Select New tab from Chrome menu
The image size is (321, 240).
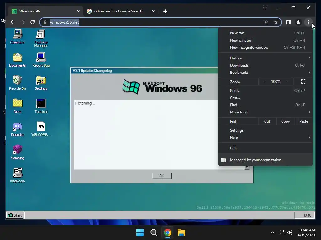pos(265,33)
